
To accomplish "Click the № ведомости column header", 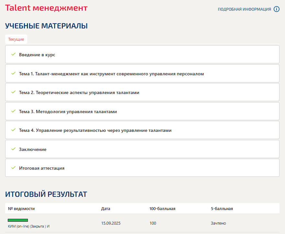I will pos(21,209).
